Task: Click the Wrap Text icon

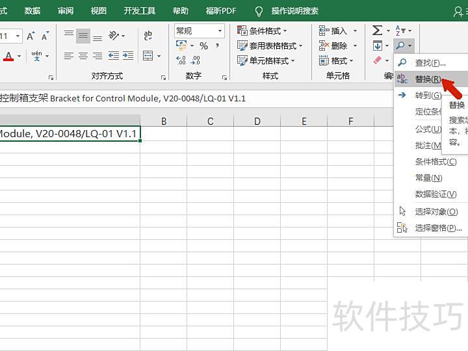Action: (148, 36)
